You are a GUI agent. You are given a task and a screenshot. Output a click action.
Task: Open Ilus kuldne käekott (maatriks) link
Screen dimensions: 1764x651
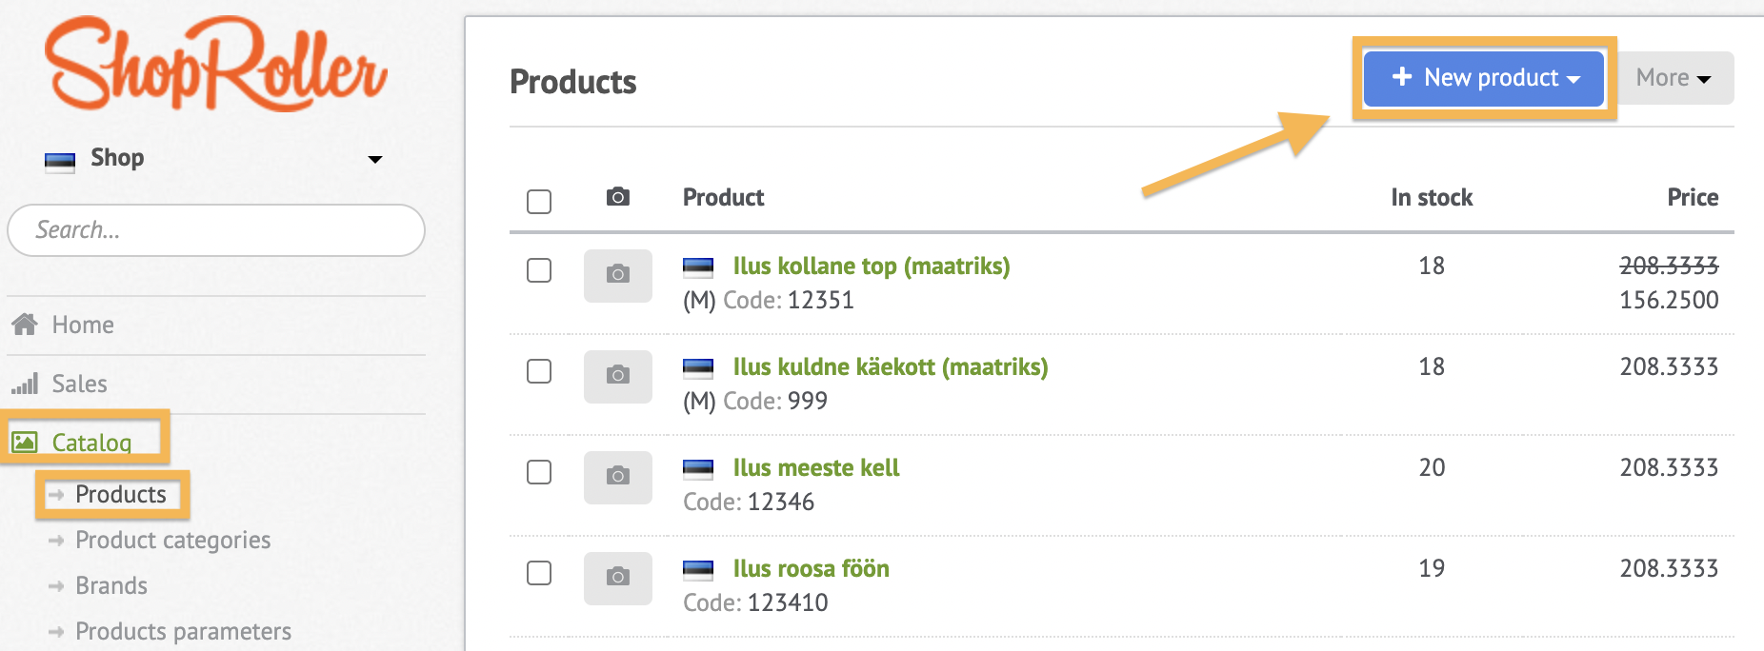coord(891,366)
